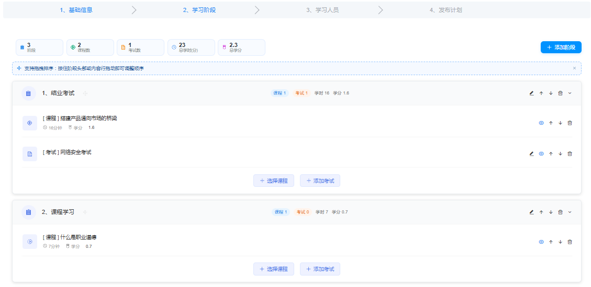Screen dimensions: 591x287
Task: Click 添加阶段 button
Action: [561, 47]
